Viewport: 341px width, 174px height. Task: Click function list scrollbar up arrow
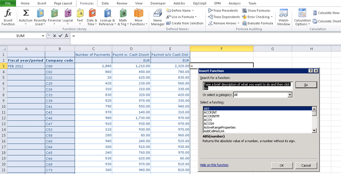point(314,109)
